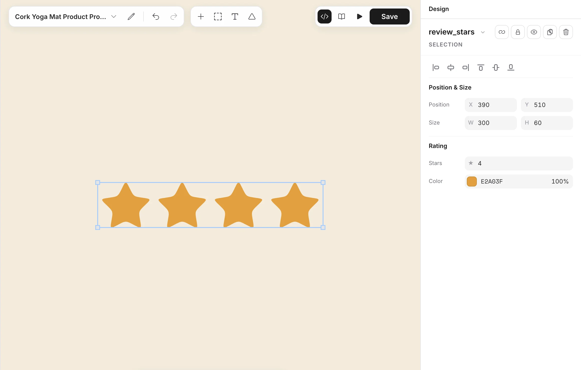Image resolution: width=581 pixels, height=370 pixels.
Task: Select the dashed frame selection tool
Action: coord(218,16)
